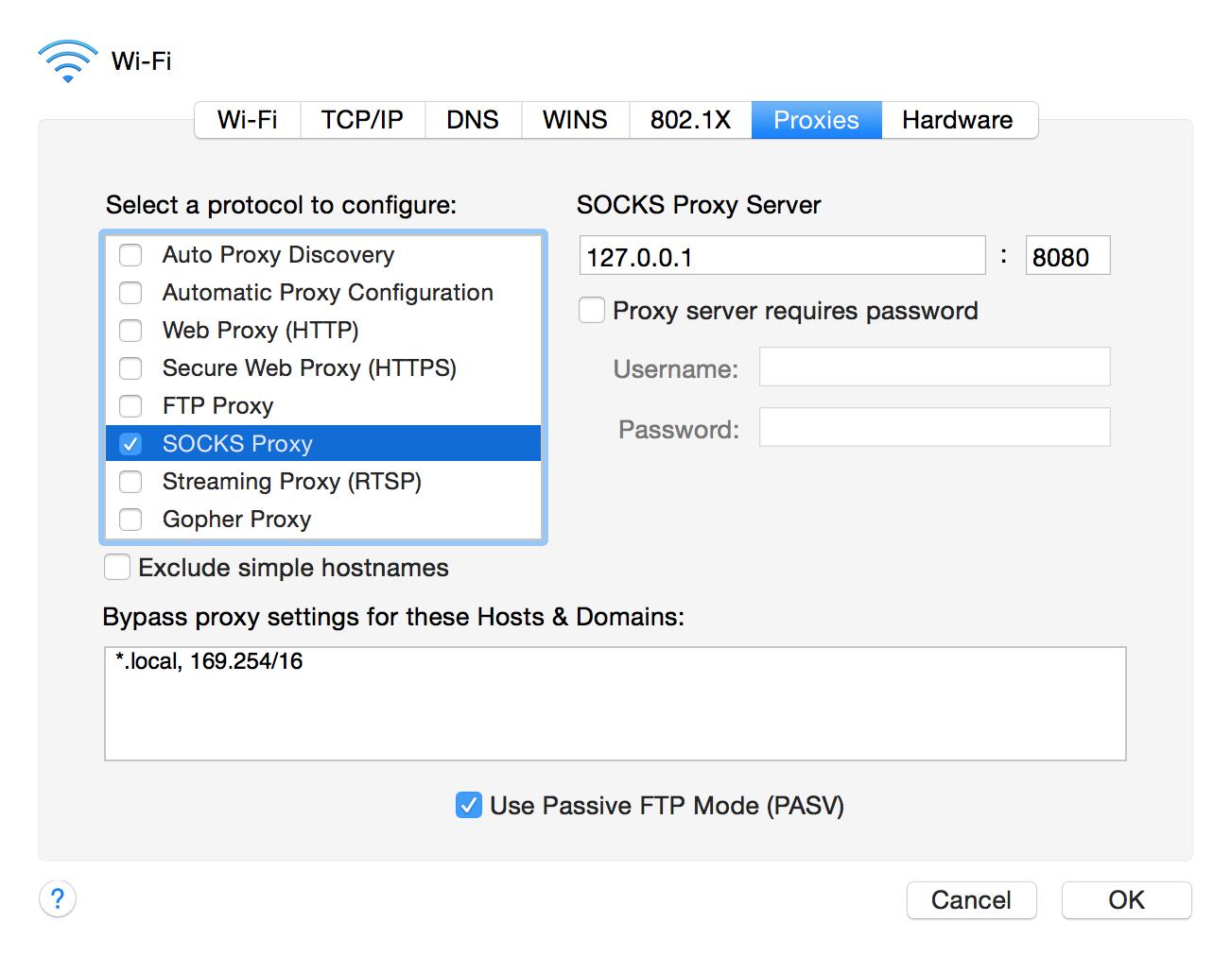Screen dimensions: 1231x956
Task: Open the DNS tab
Action: tap(473, 120)
